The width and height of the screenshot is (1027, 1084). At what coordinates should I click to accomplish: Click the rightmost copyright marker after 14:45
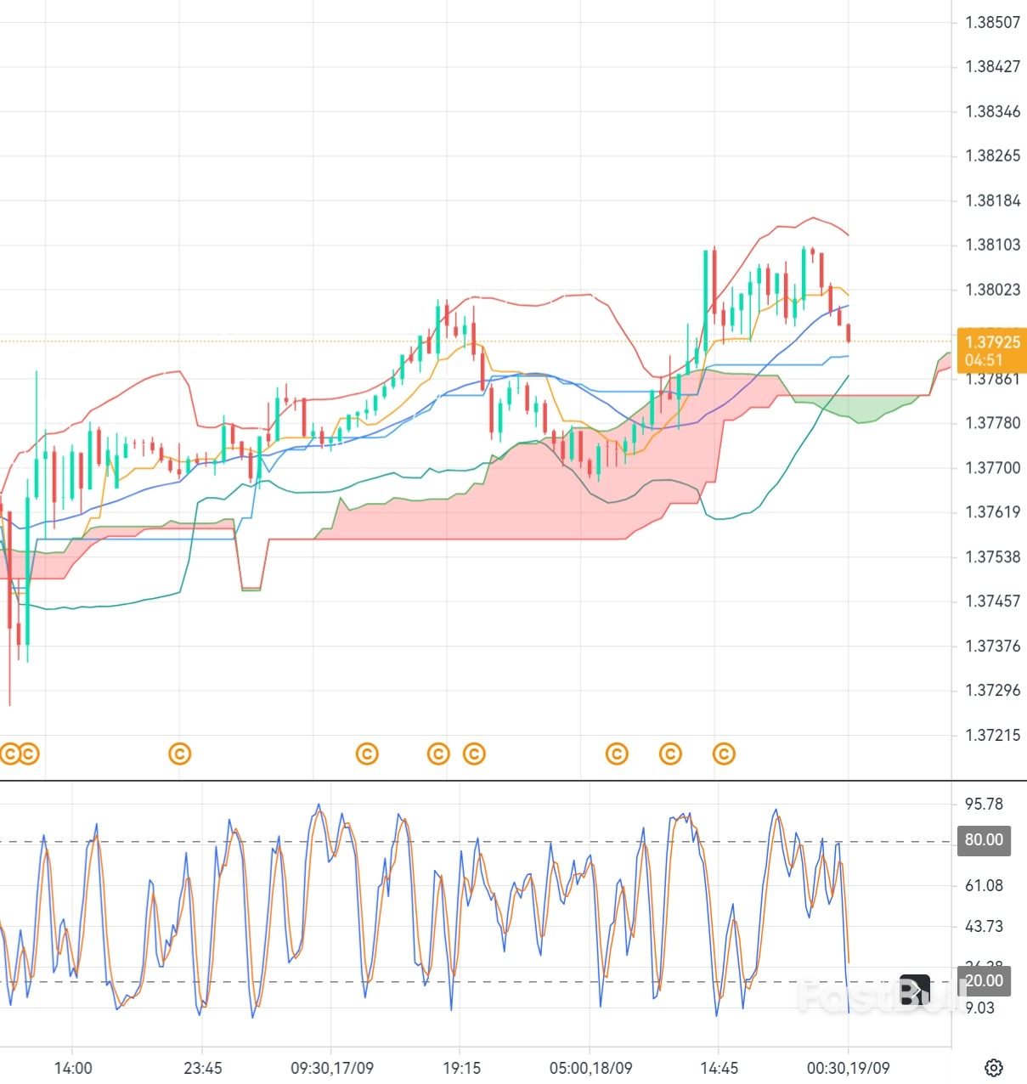click(x=723, y=753)
